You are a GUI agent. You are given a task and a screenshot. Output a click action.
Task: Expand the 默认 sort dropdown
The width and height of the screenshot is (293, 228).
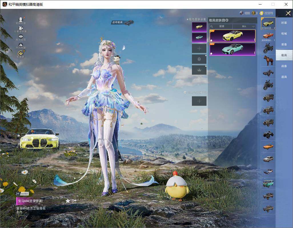click(244, 26)
